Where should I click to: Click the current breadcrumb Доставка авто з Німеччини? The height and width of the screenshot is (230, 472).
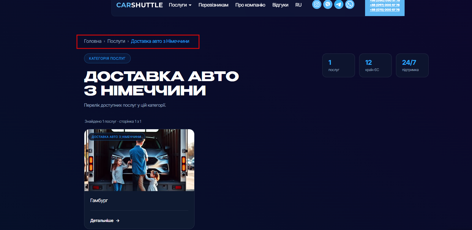point(160,41)
